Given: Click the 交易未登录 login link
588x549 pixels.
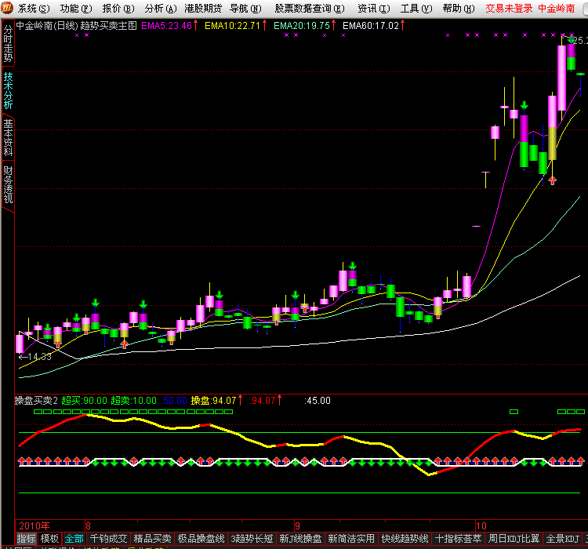Looking at the screenshot, I should click(508, 8).
